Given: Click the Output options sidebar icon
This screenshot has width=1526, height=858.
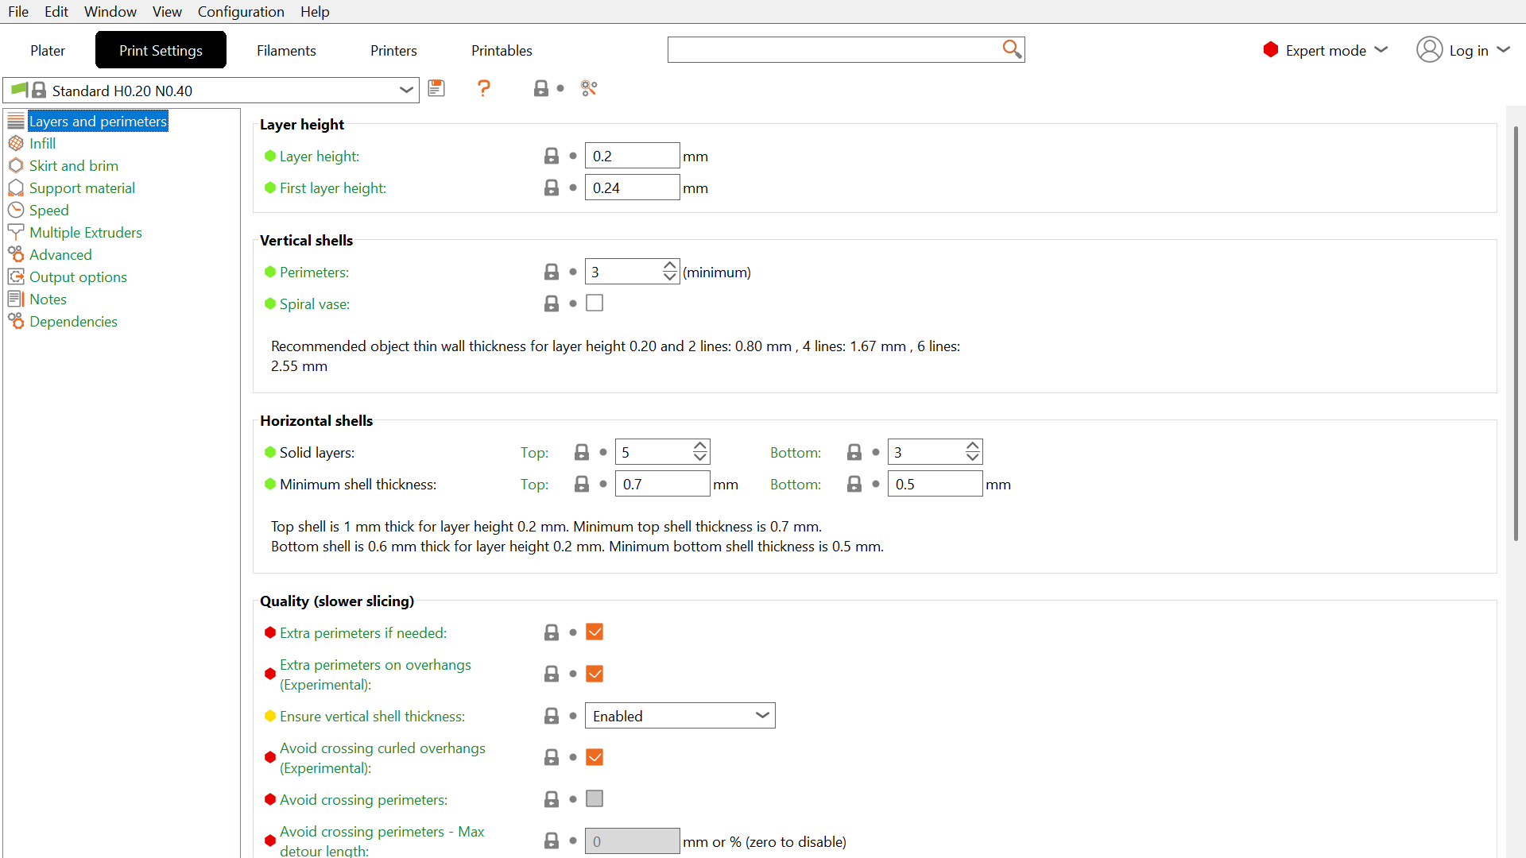Looking at the screenshot, I should [x=16, y=276].
